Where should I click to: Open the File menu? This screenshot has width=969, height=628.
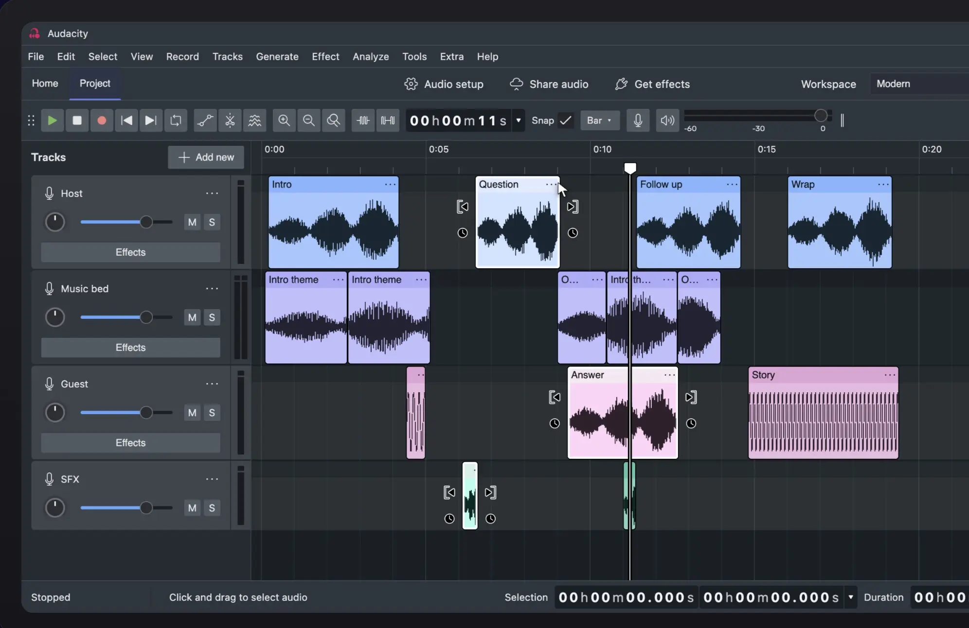coord(36,57)
